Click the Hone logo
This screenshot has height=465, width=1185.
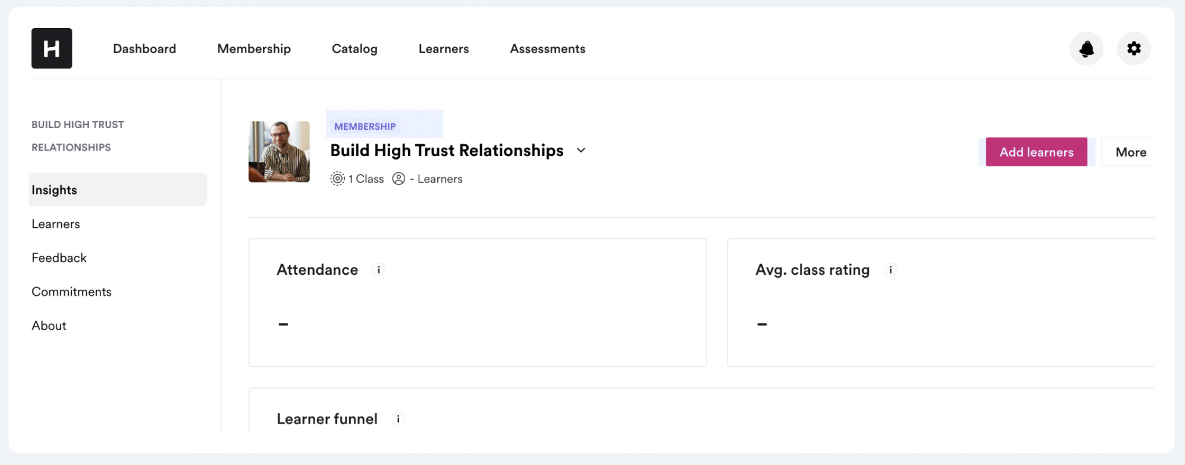51,48
